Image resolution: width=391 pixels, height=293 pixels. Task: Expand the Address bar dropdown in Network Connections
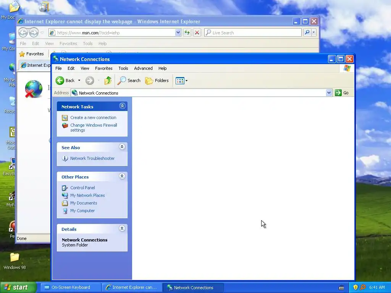[x=329, y=93]
